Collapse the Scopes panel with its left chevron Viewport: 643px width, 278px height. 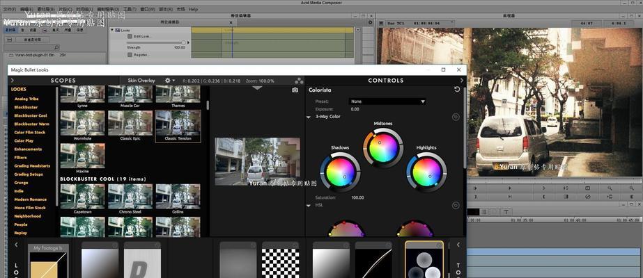pos(13,81)
